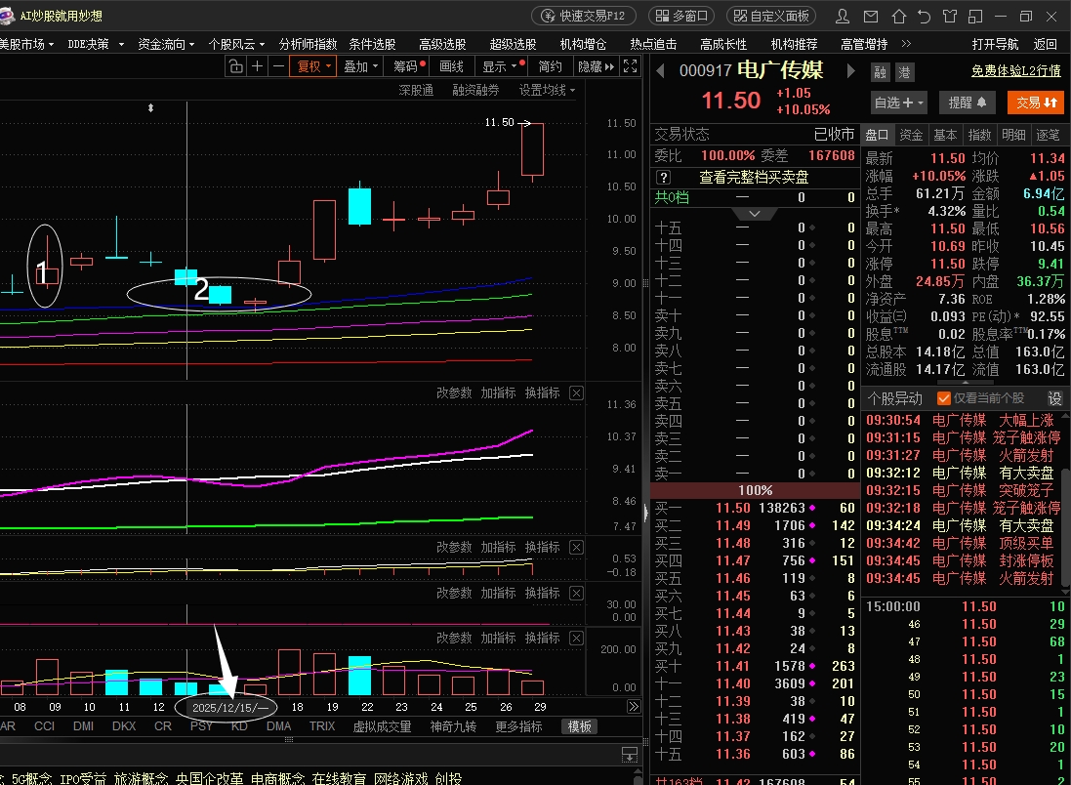Open 分析师指数 menu item
The image size is (1071, 785).
[x=309, y=44]
